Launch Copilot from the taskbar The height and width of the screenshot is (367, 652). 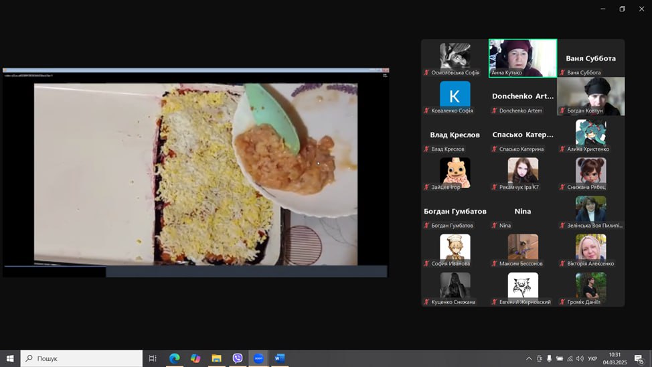(195, 358)
